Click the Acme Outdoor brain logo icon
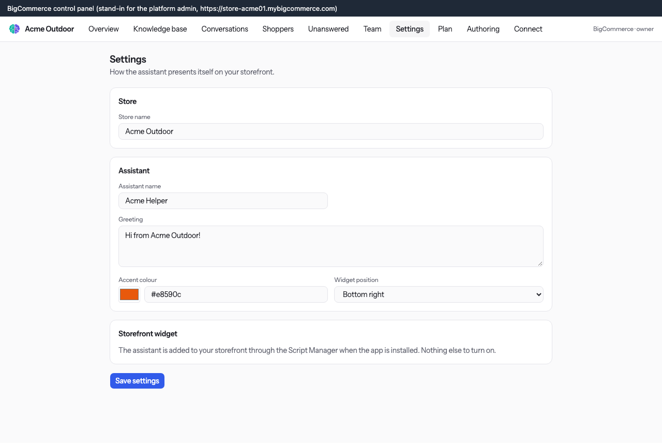662x445 pixels. [x=14, y=29]
